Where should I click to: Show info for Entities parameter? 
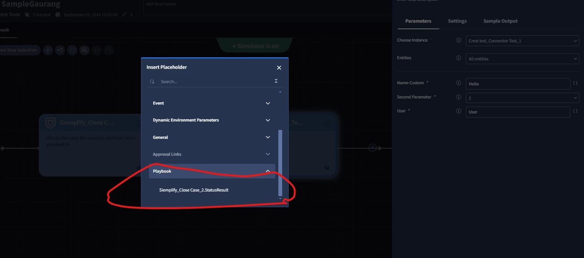458,58
